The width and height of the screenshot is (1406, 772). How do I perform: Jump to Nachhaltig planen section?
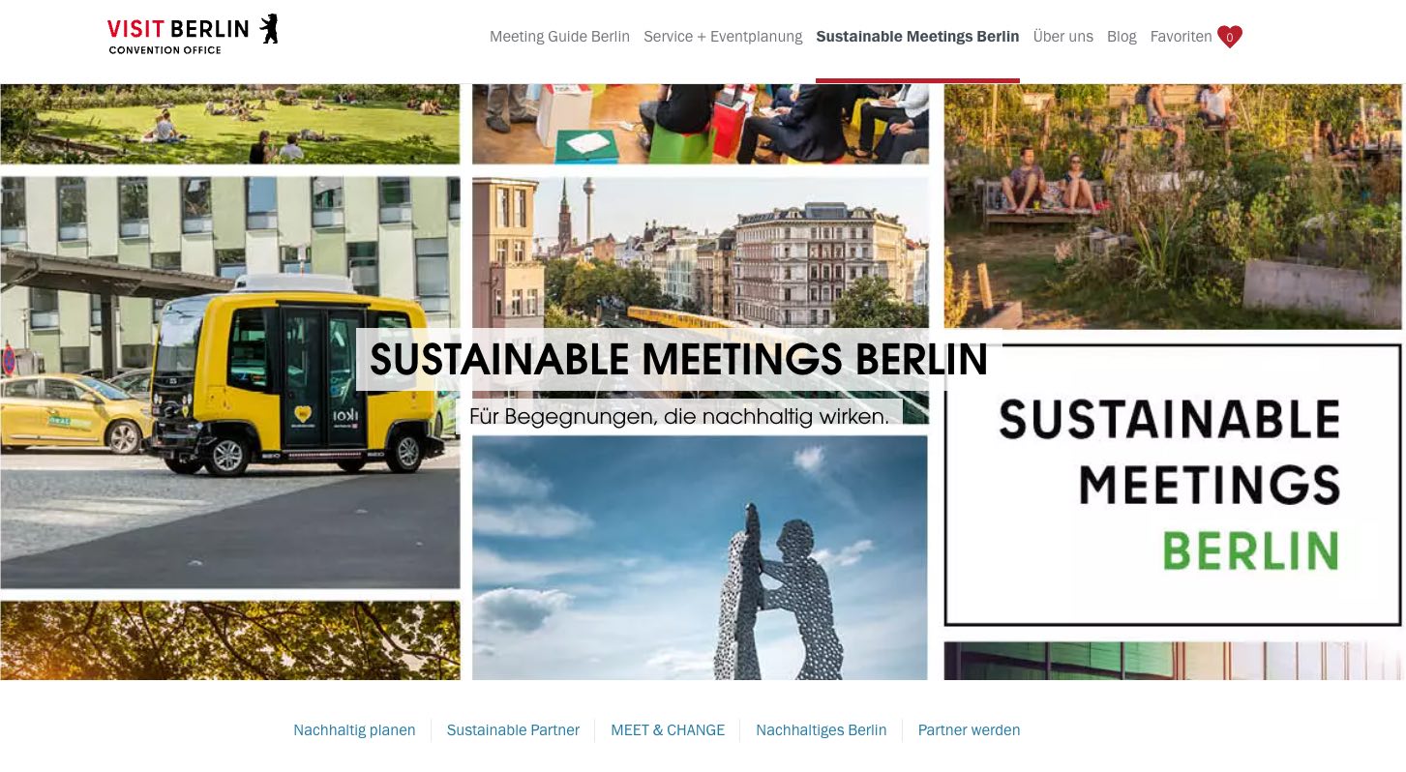pyautogui.click(x=354, y=730)
